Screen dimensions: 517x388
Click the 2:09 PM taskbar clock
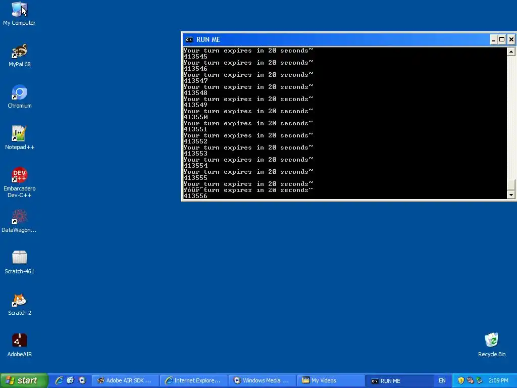(x=498, y=380)
